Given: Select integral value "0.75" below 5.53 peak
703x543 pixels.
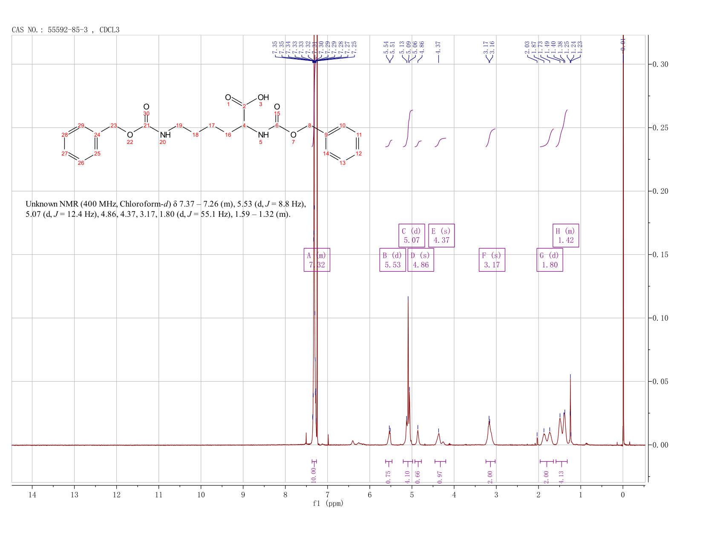Looking at the screenshot, I should tap(388, 477).
